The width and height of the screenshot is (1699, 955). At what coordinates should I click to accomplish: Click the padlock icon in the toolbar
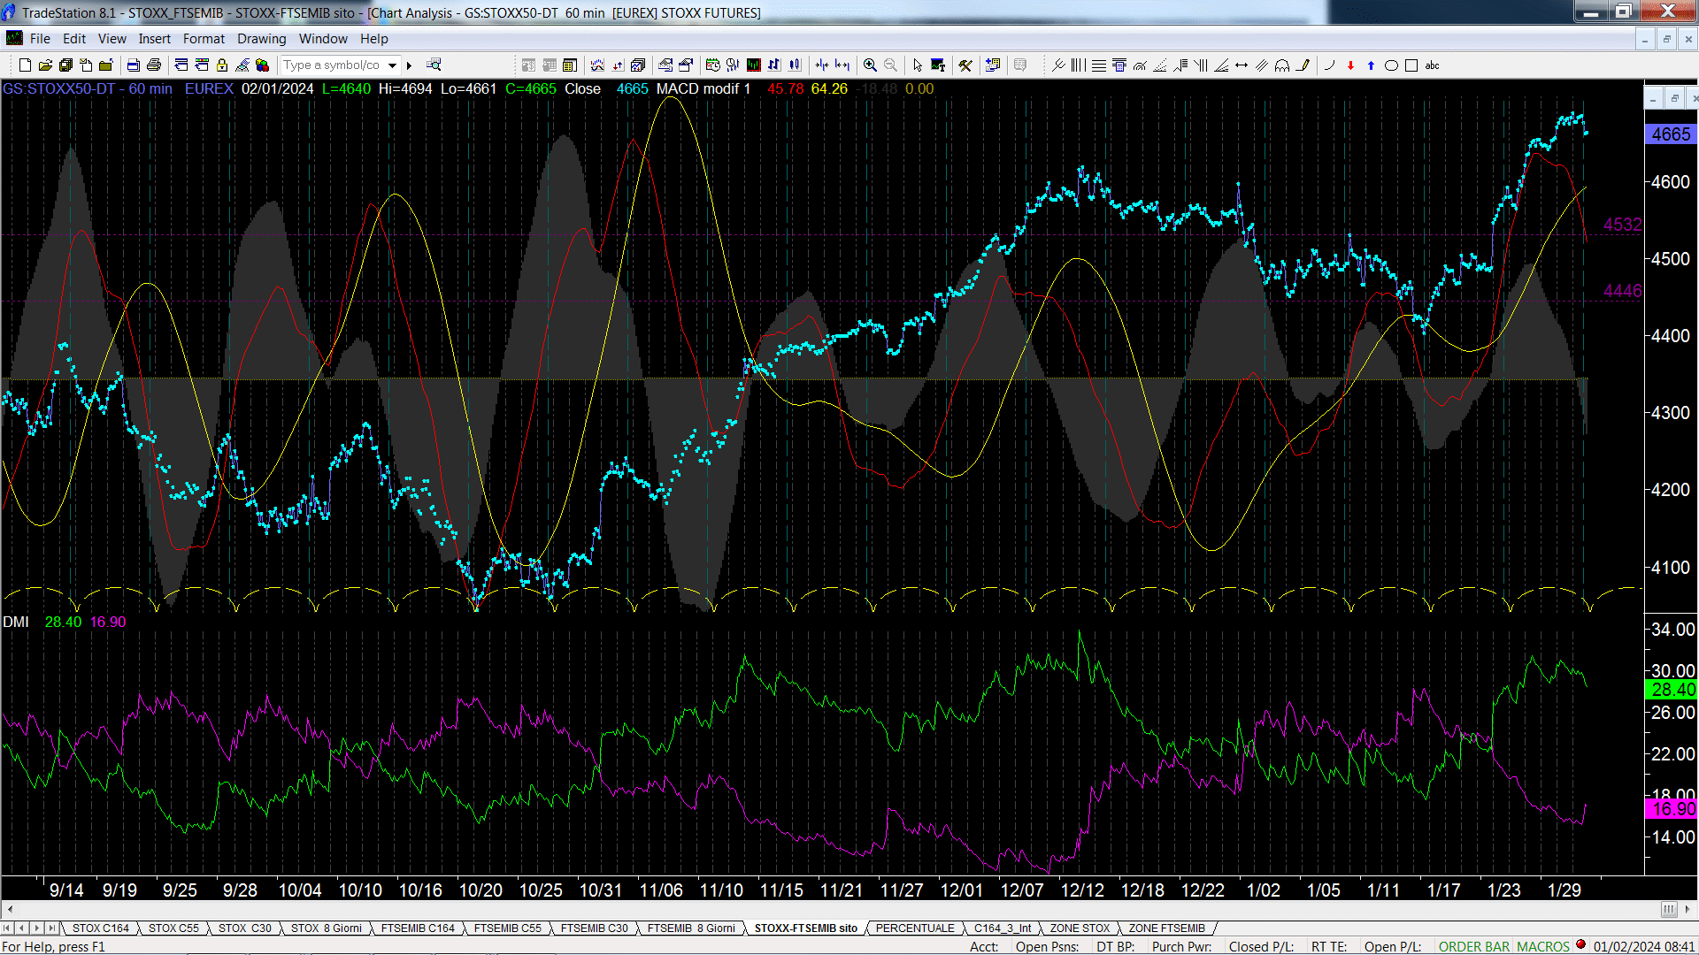[222, 65]
